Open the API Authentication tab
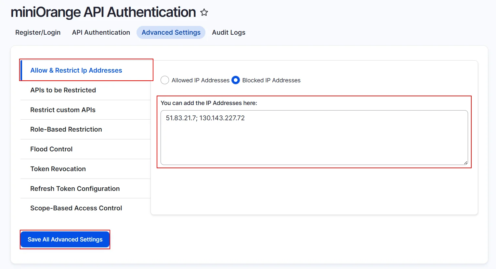The image size is (496, 269). pos(101,32)
